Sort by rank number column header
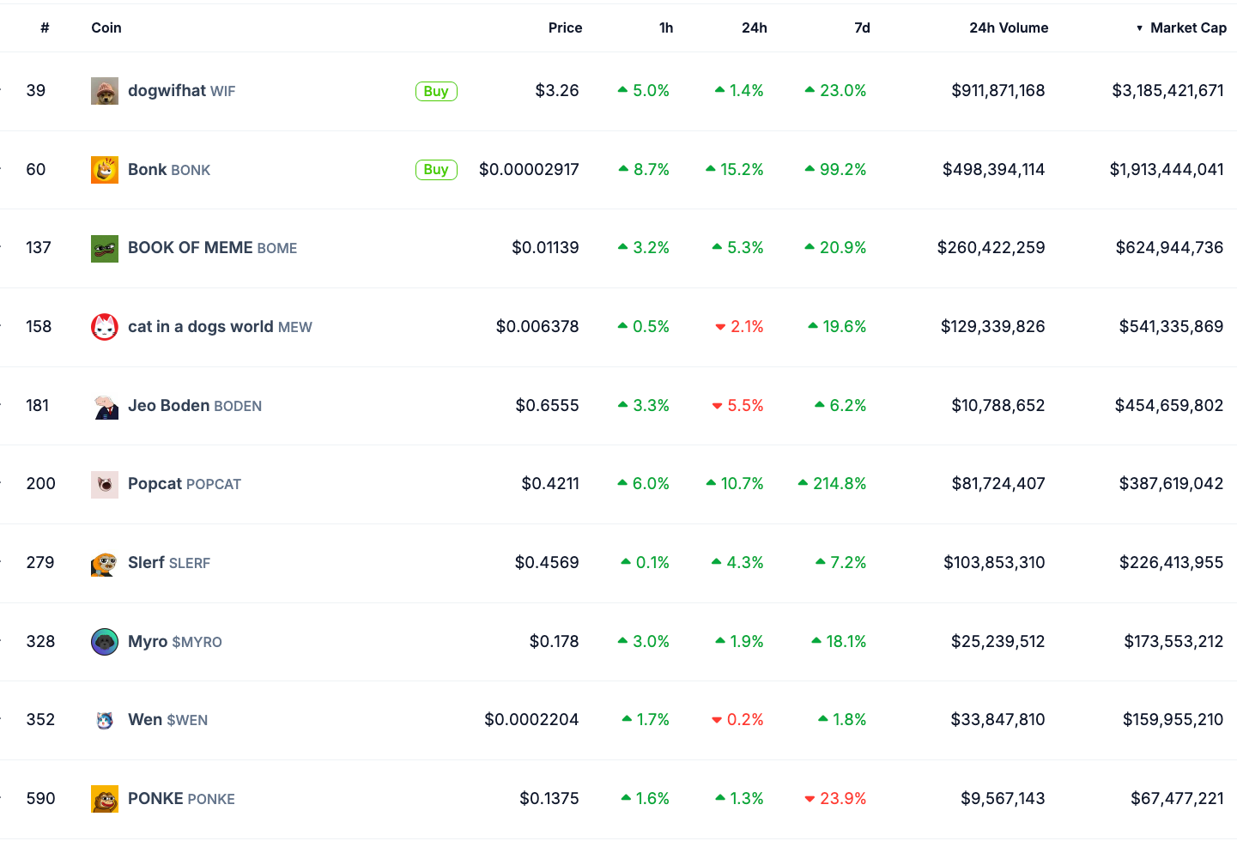The image size is (1237, 859). [x=45, y=28]
